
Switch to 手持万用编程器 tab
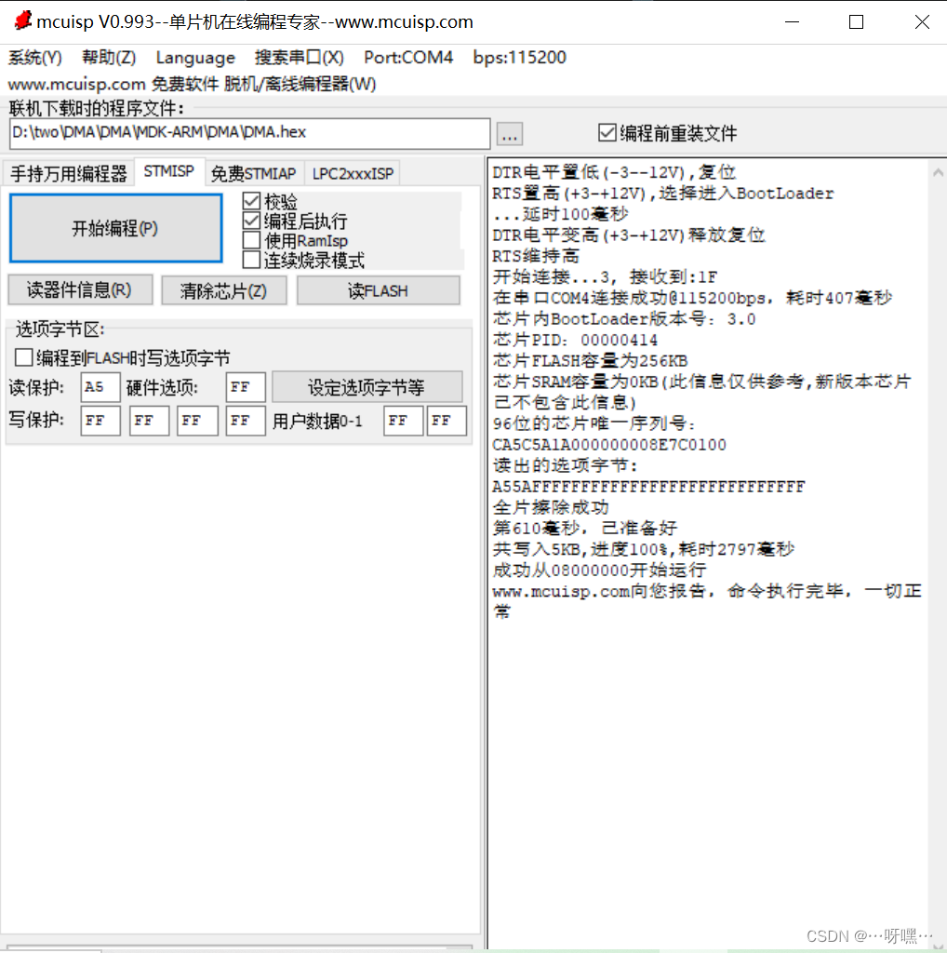(x=69, y=174)
